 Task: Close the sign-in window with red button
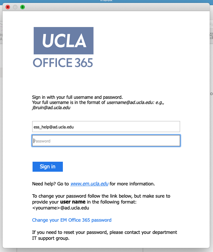[x=8, y=7]
